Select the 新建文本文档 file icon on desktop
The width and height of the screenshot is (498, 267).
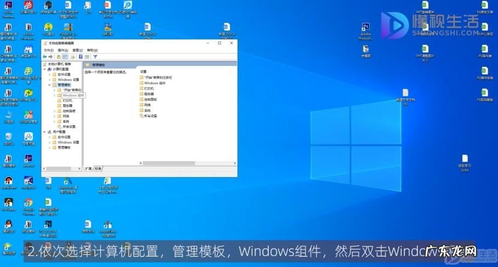(405, 97)
